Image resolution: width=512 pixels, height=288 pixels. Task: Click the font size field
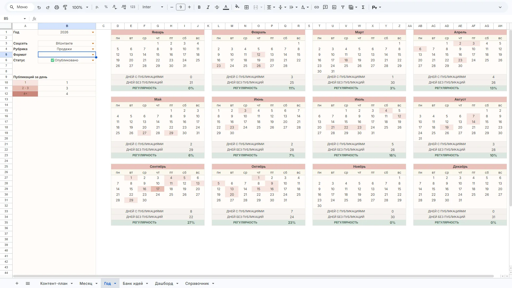pos(181,7)
